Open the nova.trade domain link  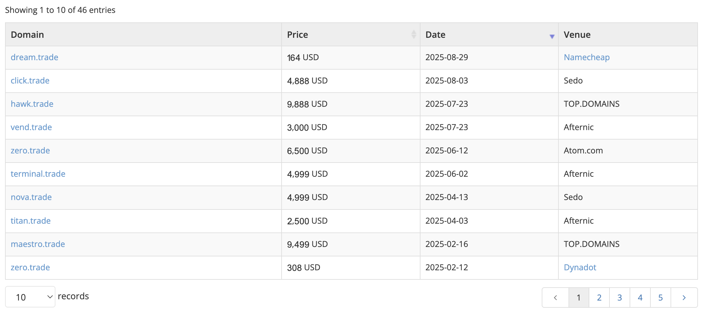coord(31,197)
